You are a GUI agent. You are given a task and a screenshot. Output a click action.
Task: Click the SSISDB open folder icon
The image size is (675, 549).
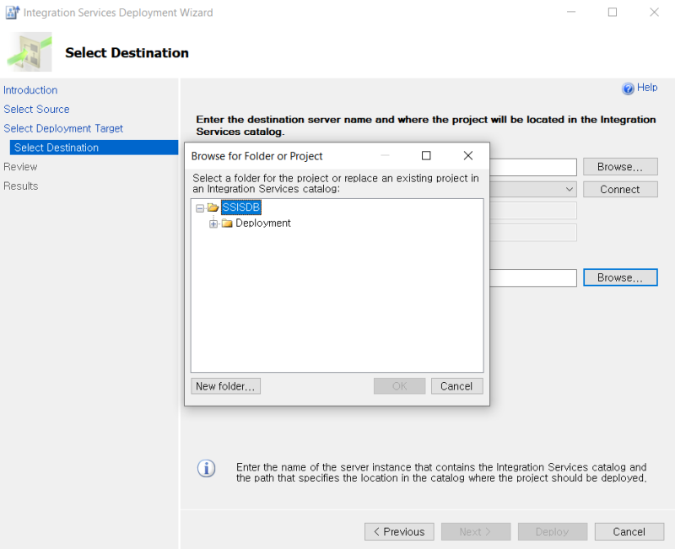213,207
